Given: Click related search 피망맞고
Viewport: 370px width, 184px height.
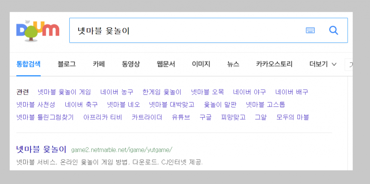Looking at the screenshot, I should pyautogui.click(x=233, y=117).
